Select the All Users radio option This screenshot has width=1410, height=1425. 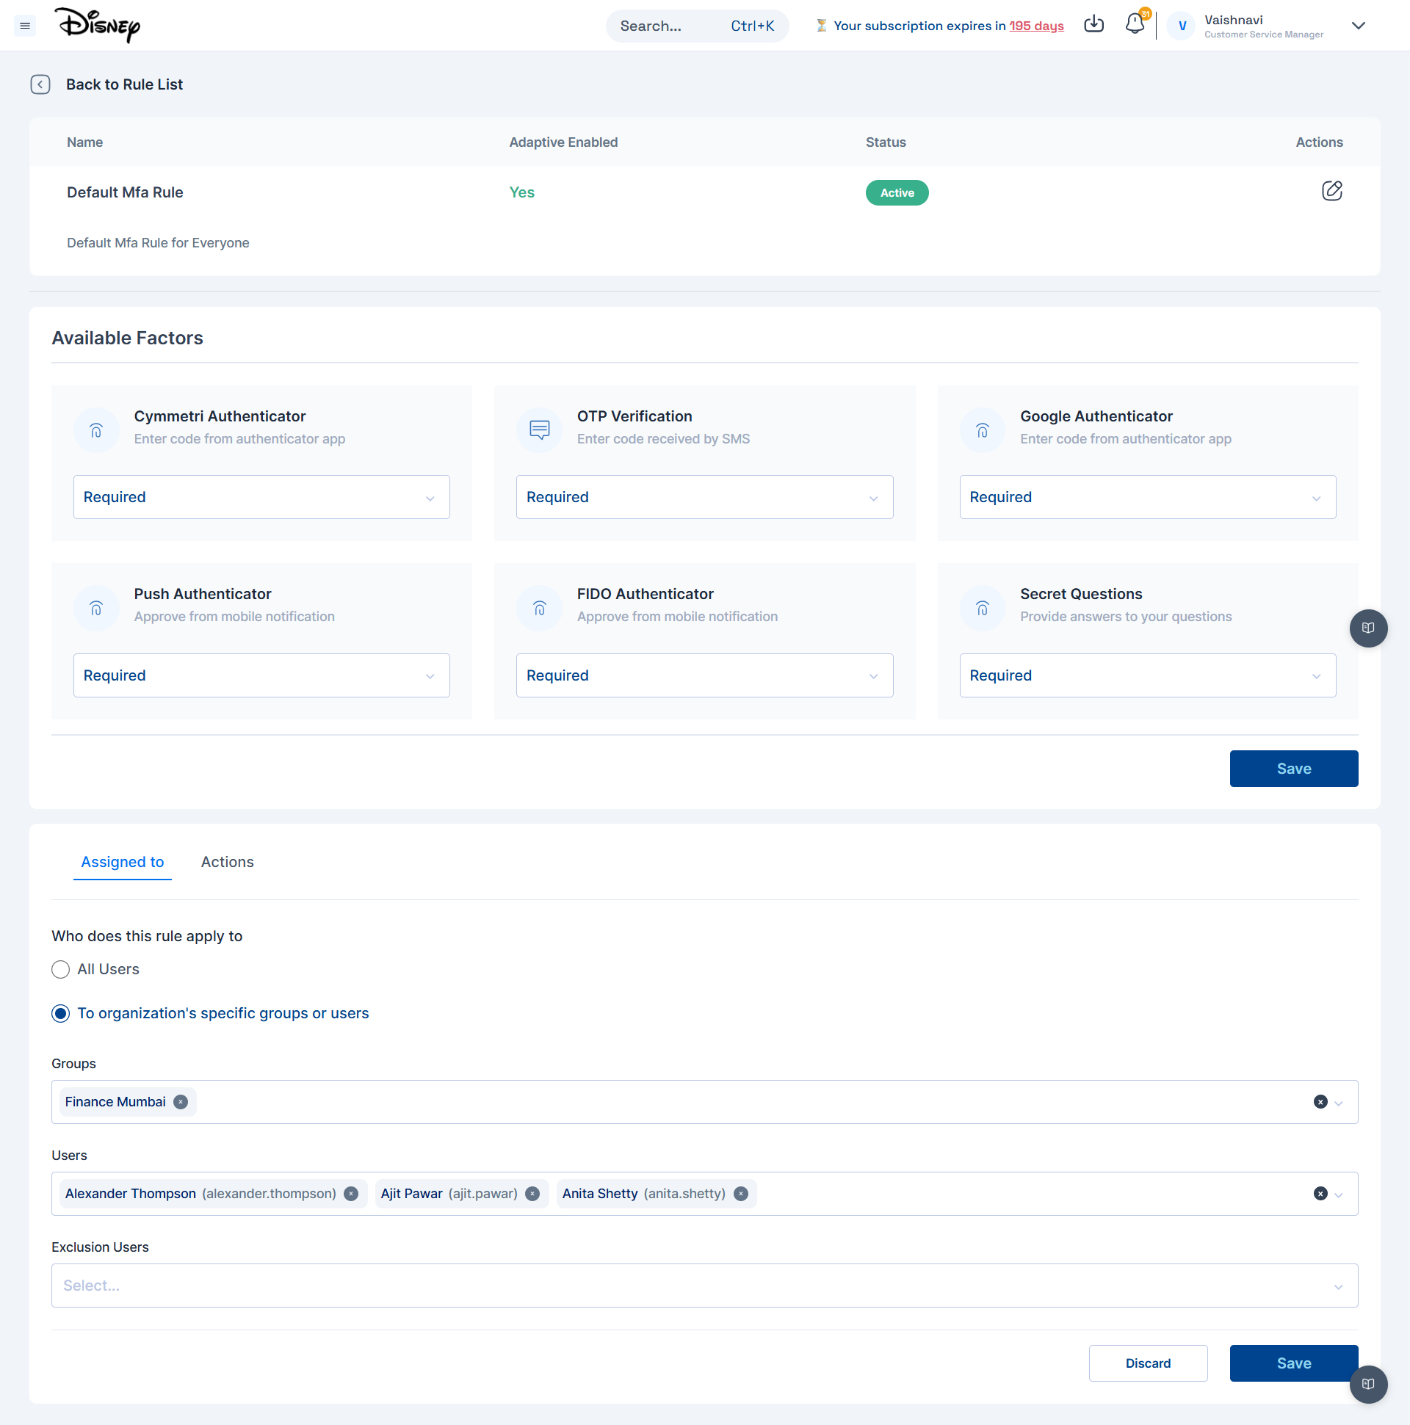(60, 969)
